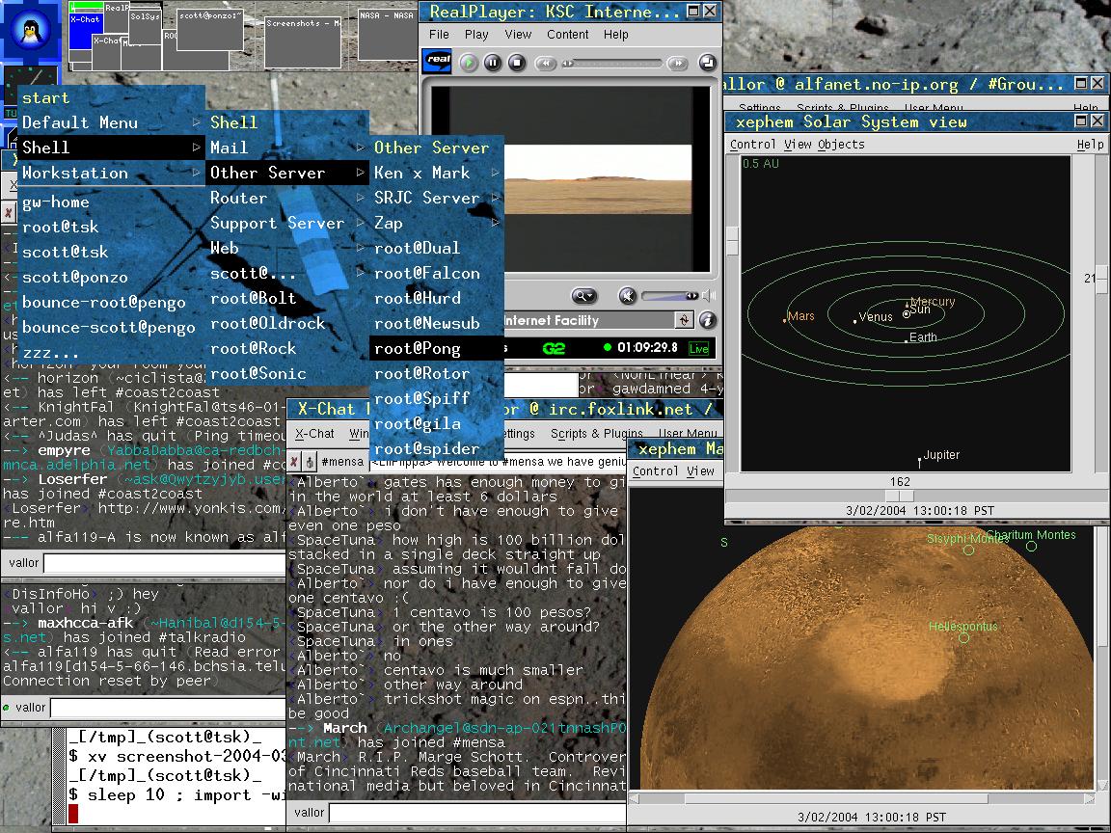Image resolution: width=1111 pixels, height=833 pixels.
Task: Select the X-Chat window in the pager
Action: tap(86, 32)
